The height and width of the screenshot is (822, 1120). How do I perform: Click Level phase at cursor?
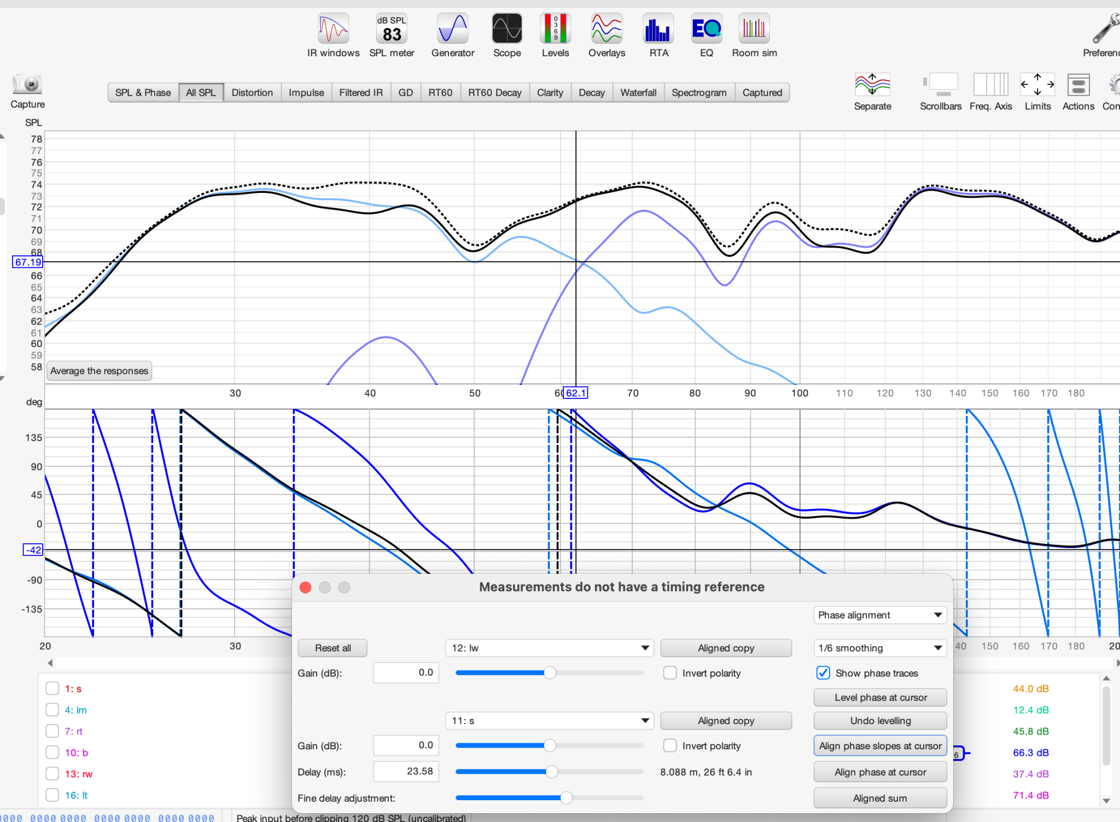pyautogui.click(x=880, y=697)
